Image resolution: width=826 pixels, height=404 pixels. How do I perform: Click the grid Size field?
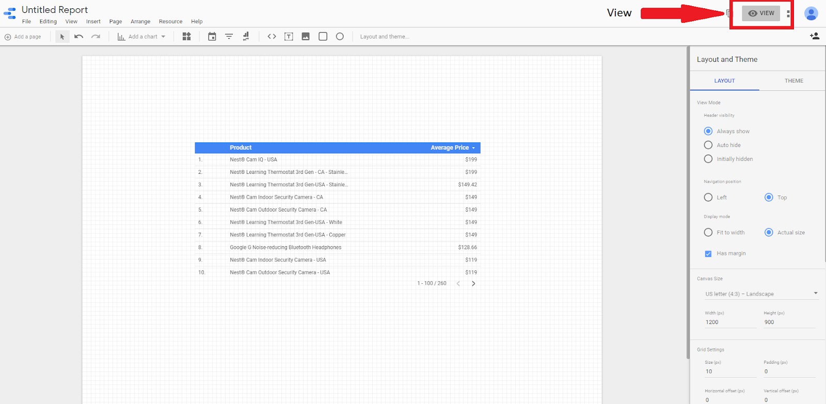click(730, 371)
